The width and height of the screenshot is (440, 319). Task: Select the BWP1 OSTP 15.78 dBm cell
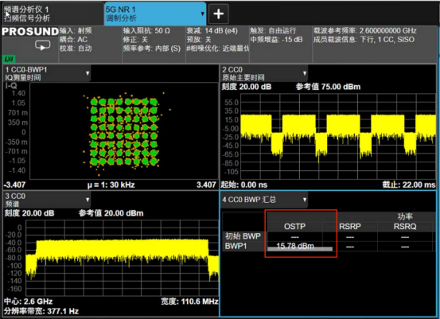[295, 246]
